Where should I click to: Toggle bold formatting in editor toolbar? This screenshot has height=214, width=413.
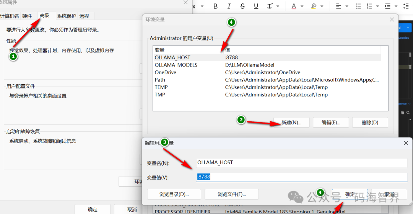pyautogui.click(x=215, y=7)
